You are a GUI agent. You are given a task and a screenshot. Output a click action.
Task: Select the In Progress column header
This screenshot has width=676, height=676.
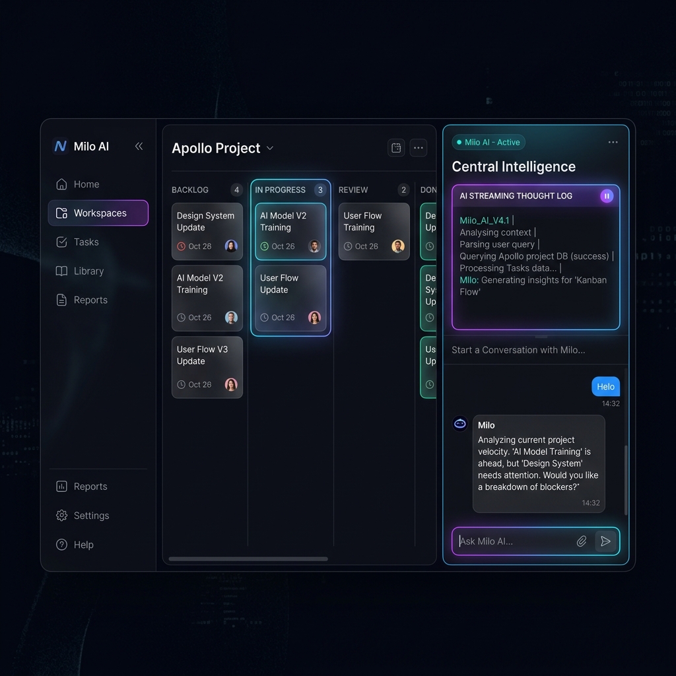tap(290, 189)
